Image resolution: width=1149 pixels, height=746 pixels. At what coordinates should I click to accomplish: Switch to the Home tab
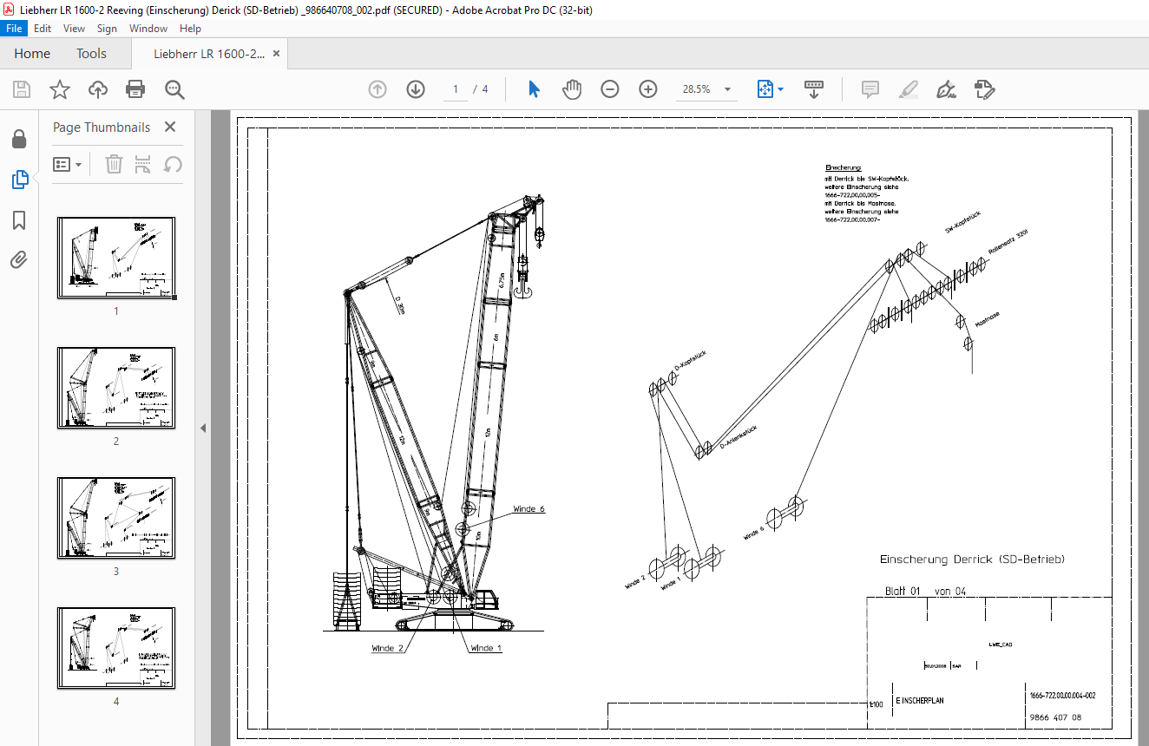point(32,54)
